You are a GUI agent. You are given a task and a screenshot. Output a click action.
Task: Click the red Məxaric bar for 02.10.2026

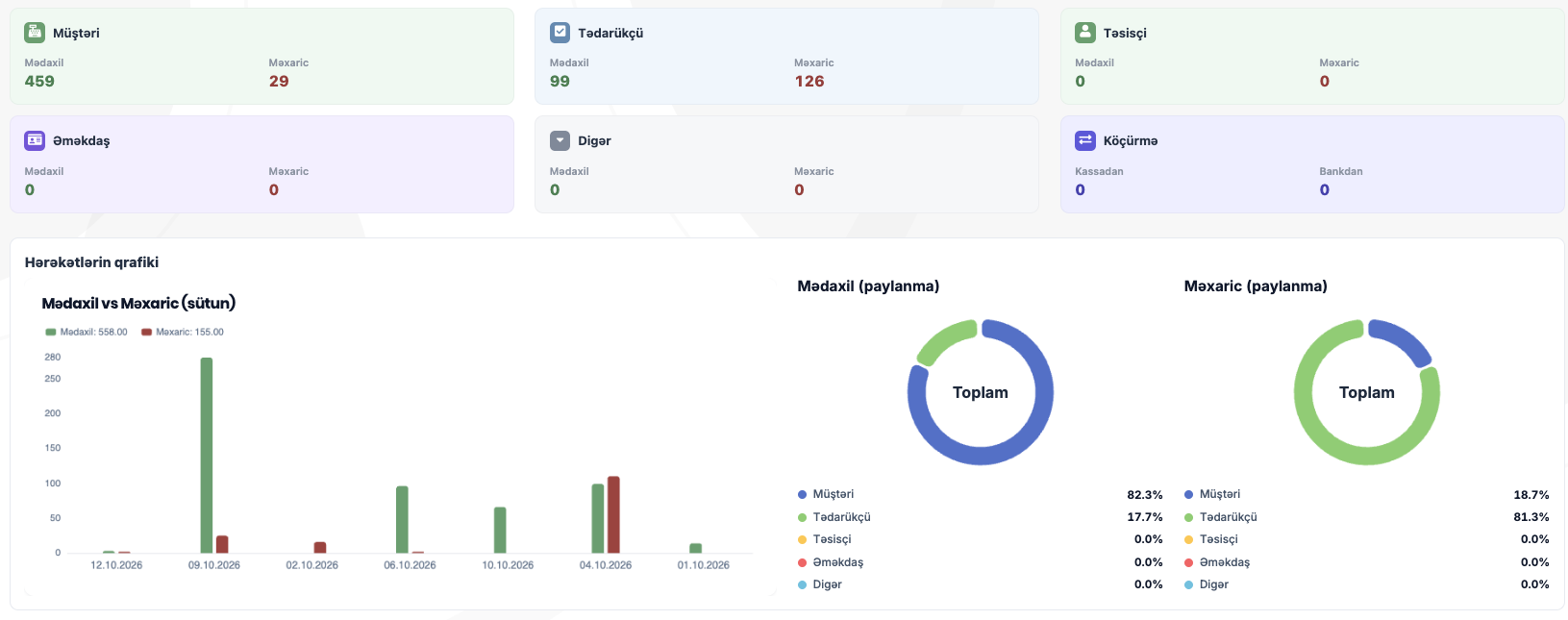[x=320, y=548]
